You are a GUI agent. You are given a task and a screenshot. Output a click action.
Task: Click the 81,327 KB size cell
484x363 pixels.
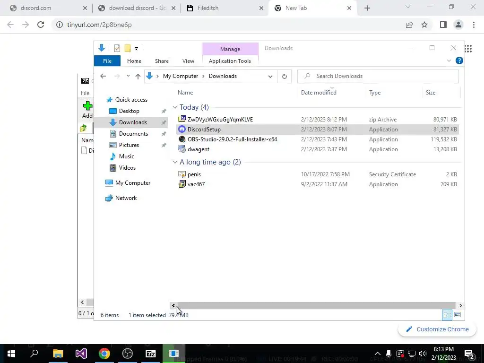445,130
